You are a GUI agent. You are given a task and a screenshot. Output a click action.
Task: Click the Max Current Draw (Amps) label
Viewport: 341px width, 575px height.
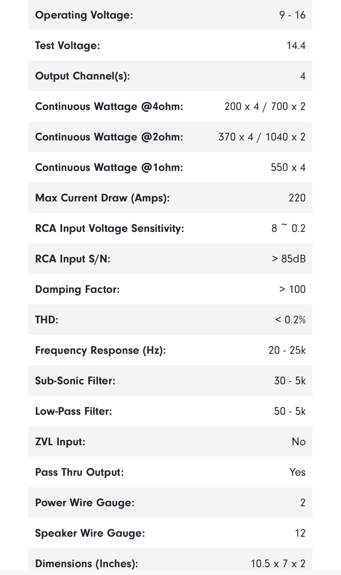point(102,198)
